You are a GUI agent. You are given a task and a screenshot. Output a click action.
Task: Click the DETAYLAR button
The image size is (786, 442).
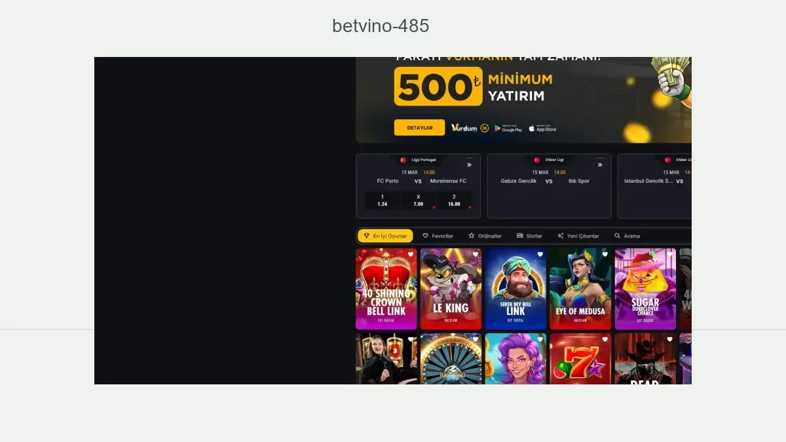pos(419,128)
